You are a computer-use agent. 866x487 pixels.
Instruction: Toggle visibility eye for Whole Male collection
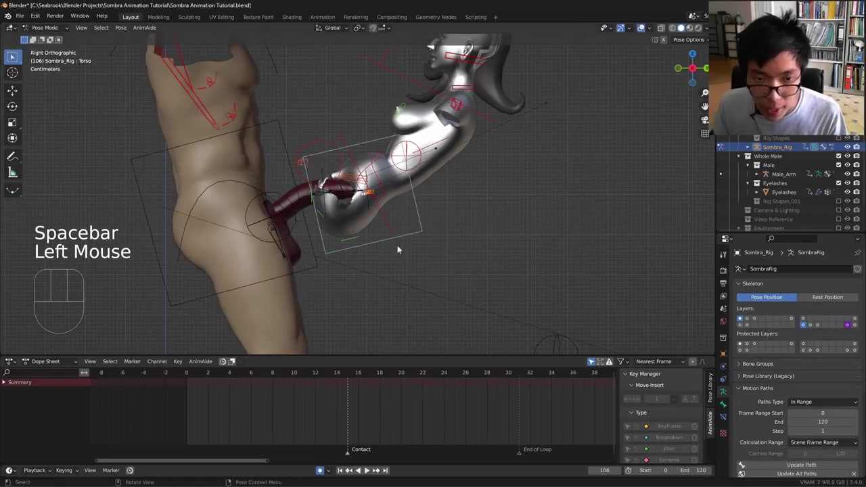(x=847, y=156)
